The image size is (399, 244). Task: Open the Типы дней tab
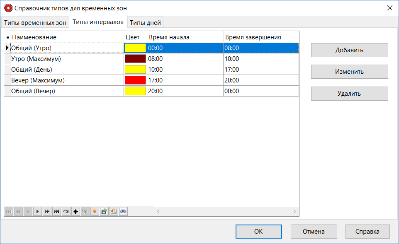coord(146,22)
